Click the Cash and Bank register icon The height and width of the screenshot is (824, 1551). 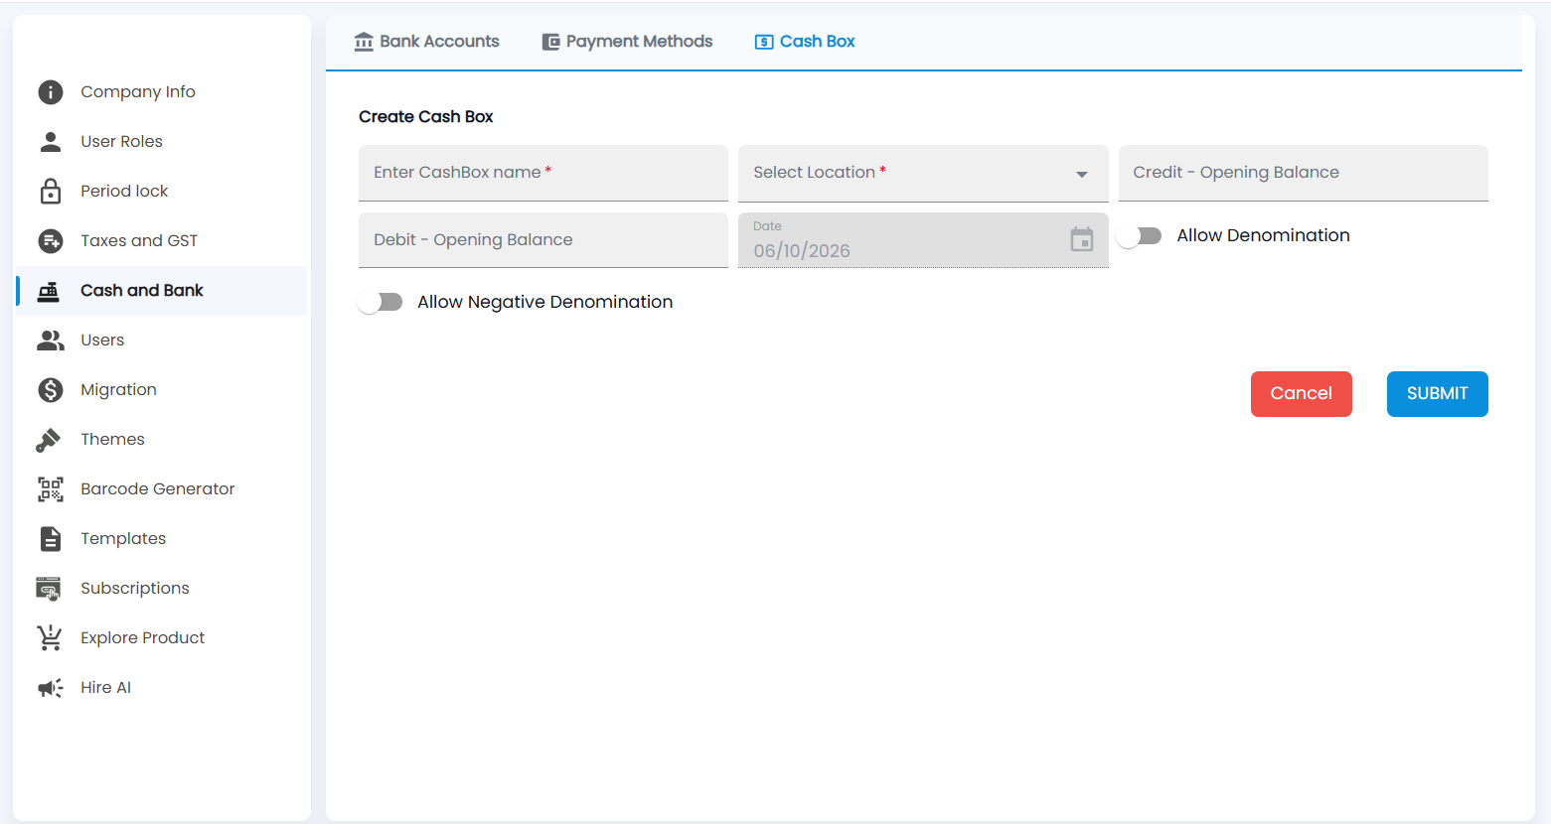[x=49, y=291]
